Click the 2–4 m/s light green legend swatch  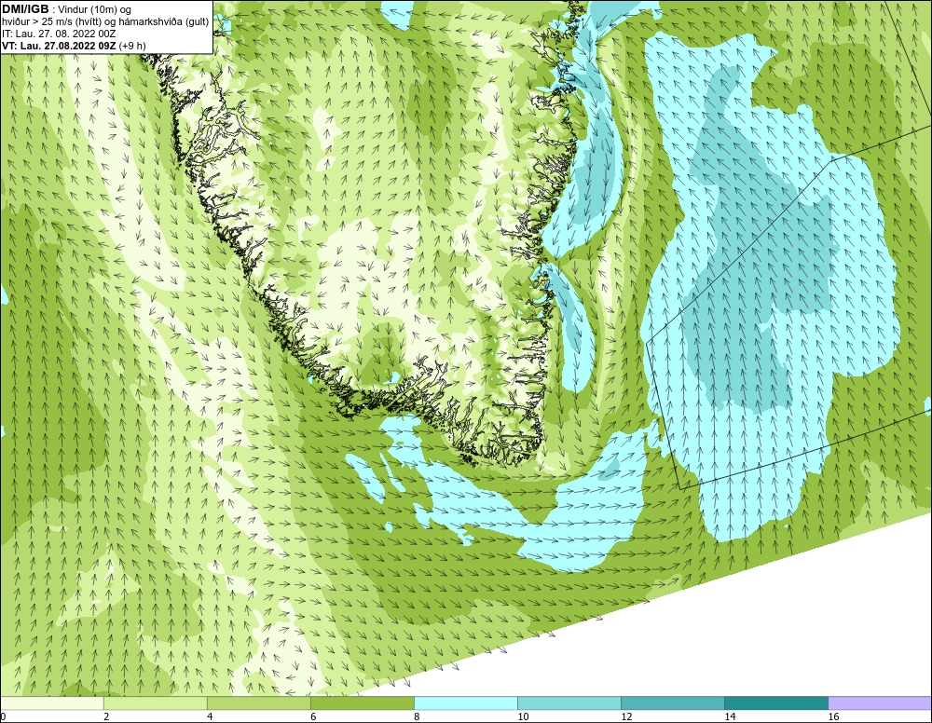(x=155, y=703)
